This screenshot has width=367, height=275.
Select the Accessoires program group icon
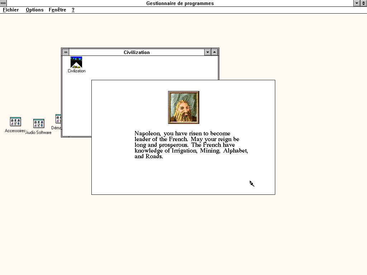(x=15, y=122)
